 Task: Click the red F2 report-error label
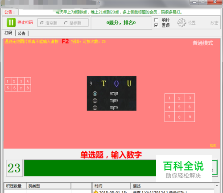click(x=65, y=41)
